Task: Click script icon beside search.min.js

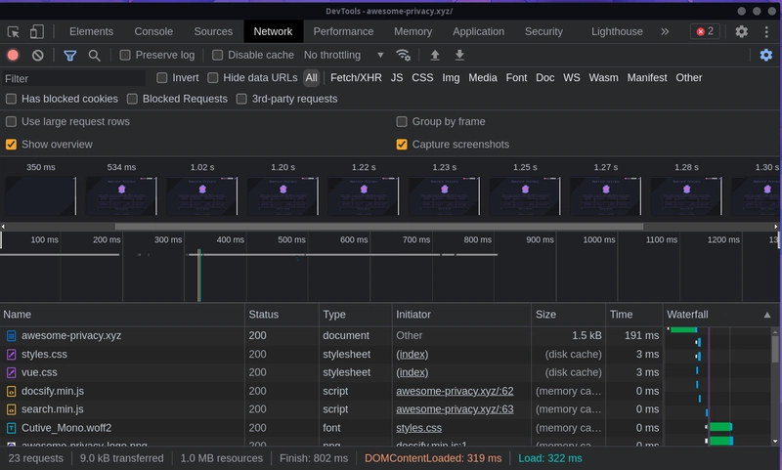Action: click(11, 409)
